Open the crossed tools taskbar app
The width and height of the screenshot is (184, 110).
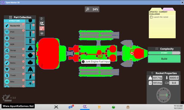pos(56,107)
